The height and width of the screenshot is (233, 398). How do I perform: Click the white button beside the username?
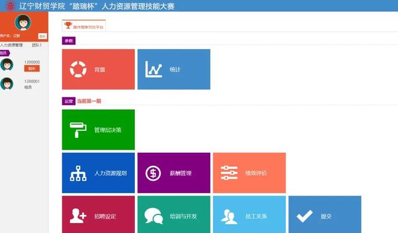coord(42,36)
